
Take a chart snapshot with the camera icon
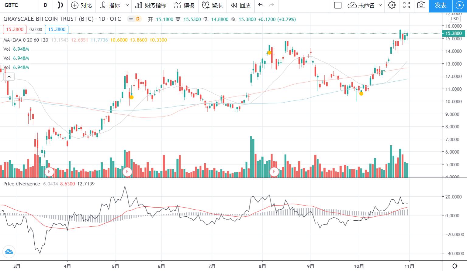pyautogui.click(x=421, y=5)
